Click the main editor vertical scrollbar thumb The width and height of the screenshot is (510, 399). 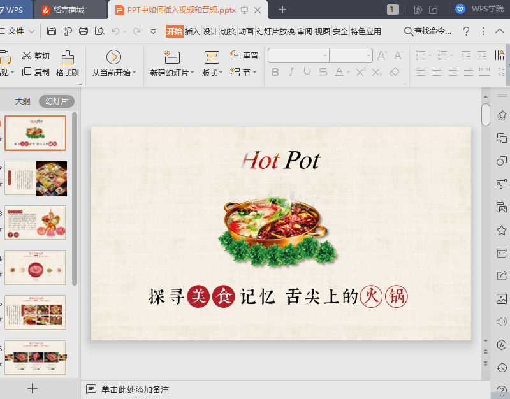point(486,115)
